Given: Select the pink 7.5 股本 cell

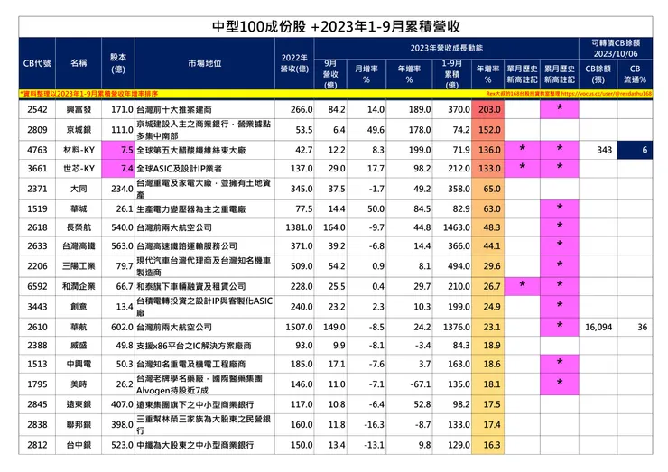Looking at the screenshot, I should coord(118,150).
